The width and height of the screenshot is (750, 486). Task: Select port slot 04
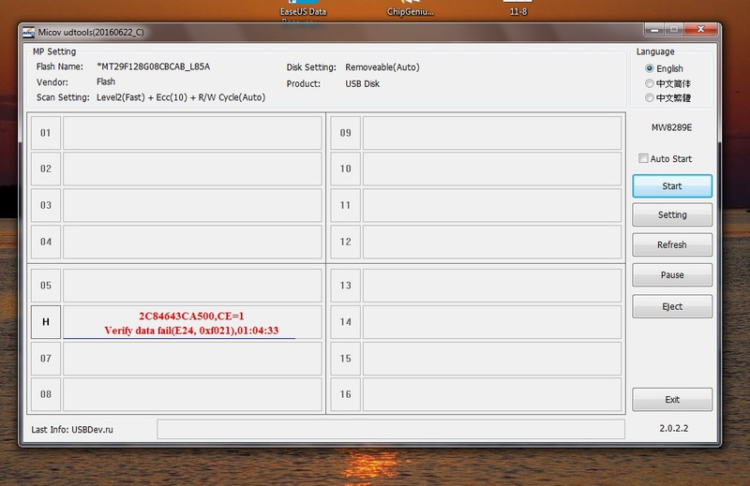tap(46, 242)
